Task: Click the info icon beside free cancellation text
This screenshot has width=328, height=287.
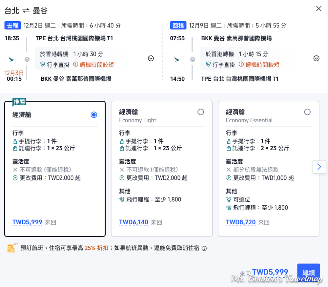Action: point(204,248)
